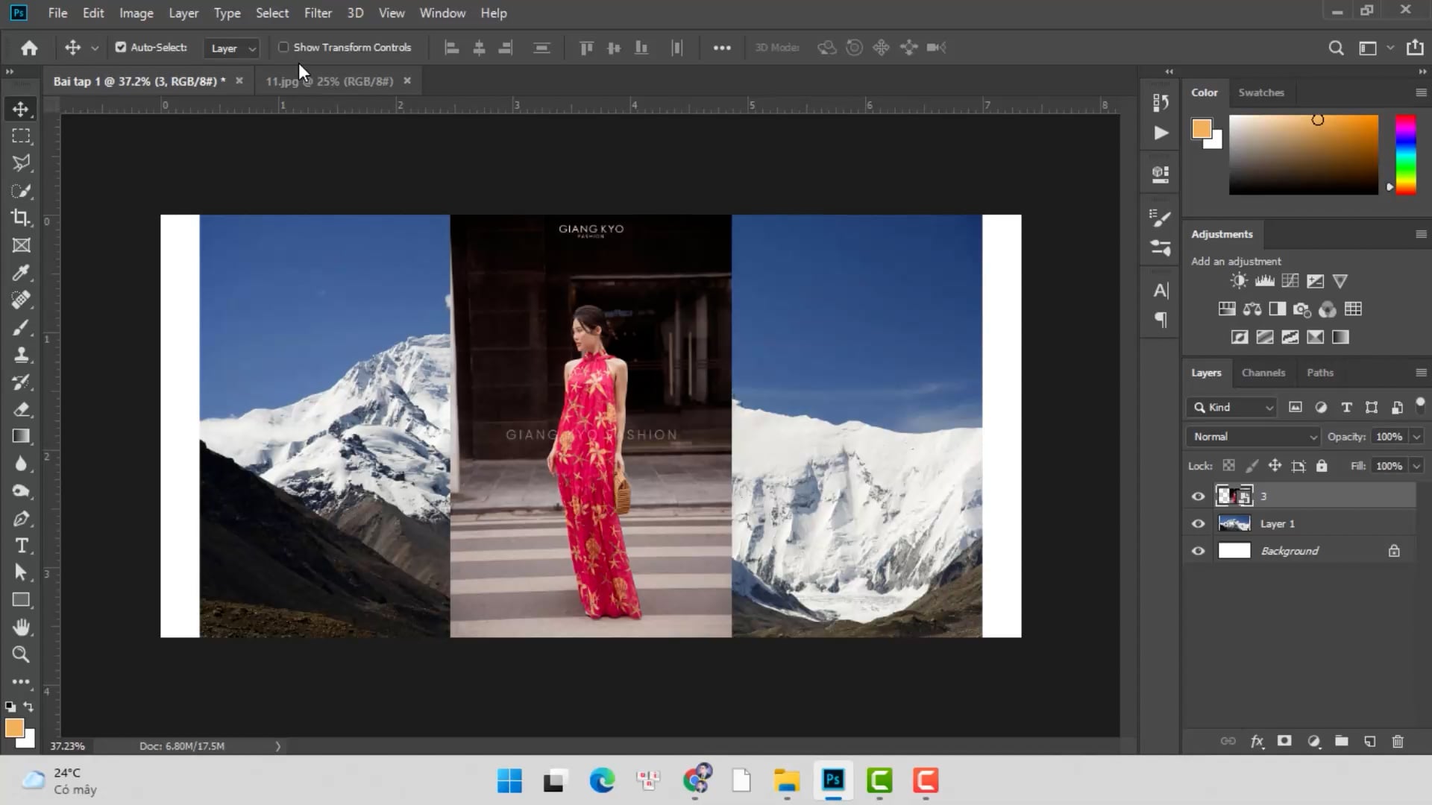The width and height of the screenshot is (1432, 805).
Task: Select the Zoom tool
Action: pos(21,654)
